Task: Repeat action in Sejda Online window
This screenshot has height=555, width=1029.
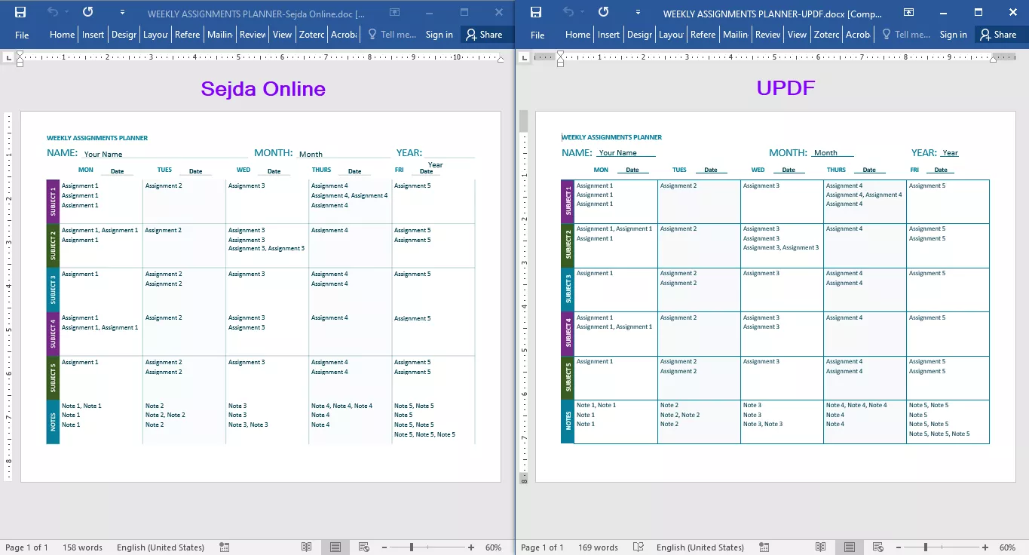Action: pos(87,12)
